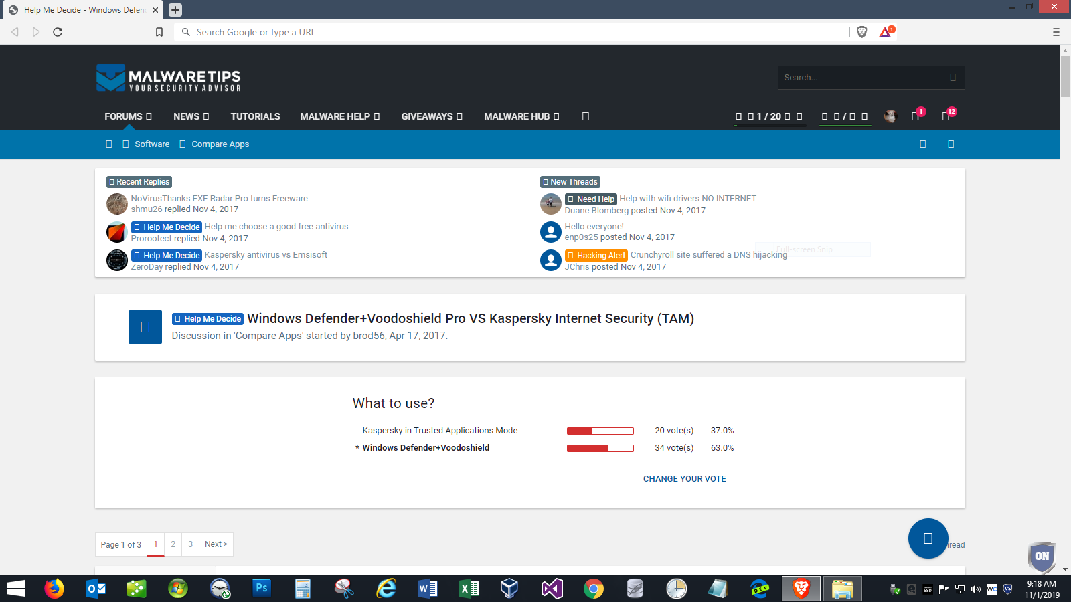Open VirtualBox from the taskbar

point(510,589)
